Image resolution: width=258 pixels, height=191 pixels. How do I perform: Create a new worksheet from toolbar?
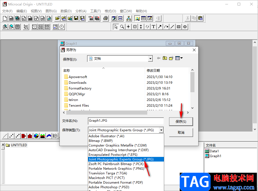[11, 18]
